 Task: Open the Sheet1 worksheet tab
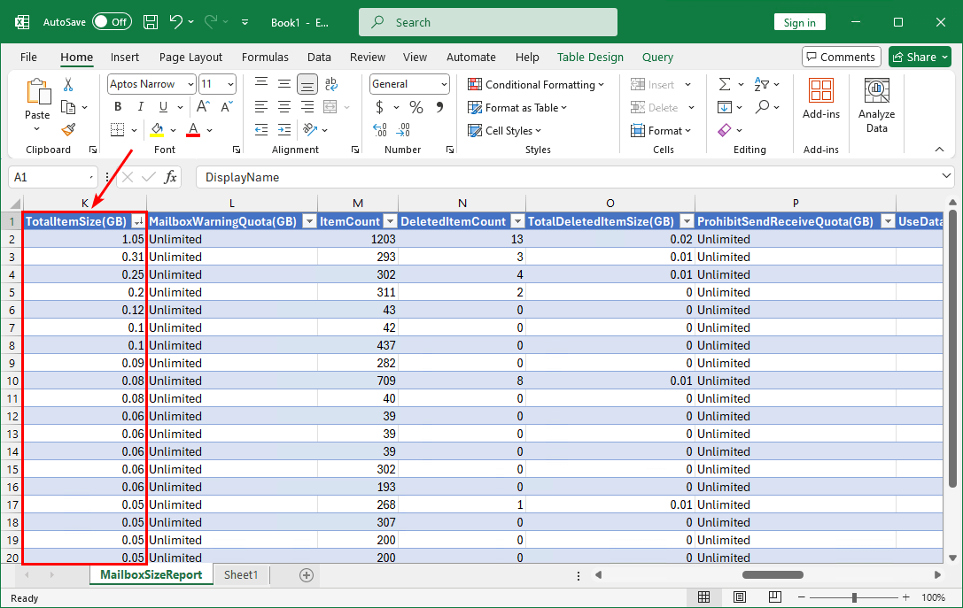(x=240, y=574)
